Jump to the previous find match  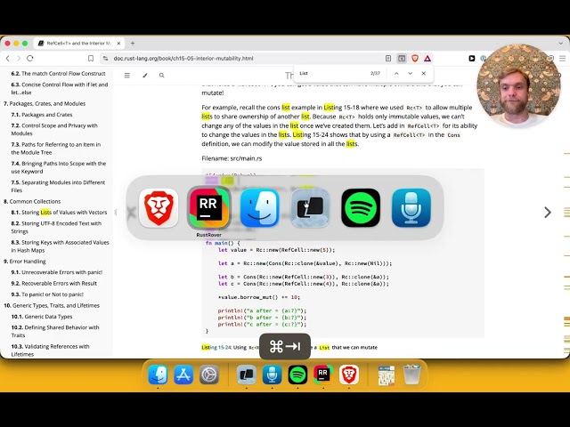[x=396, y=73]
